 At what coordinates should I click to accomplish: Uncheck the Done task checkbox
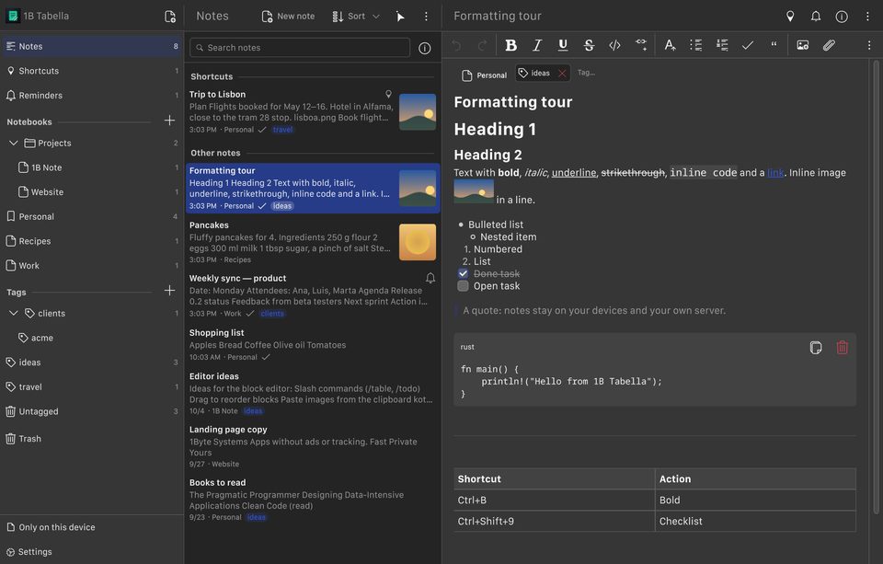[x=463, y=274]
